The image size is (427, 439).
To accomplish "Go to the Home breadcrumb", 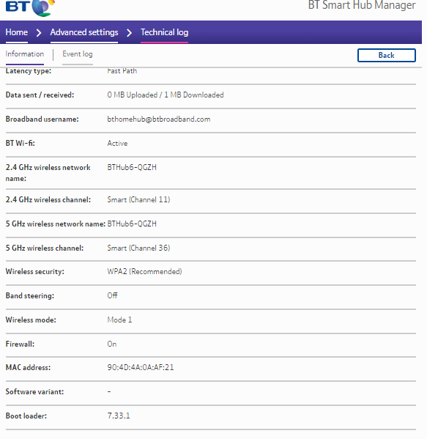I will point(17,32).
